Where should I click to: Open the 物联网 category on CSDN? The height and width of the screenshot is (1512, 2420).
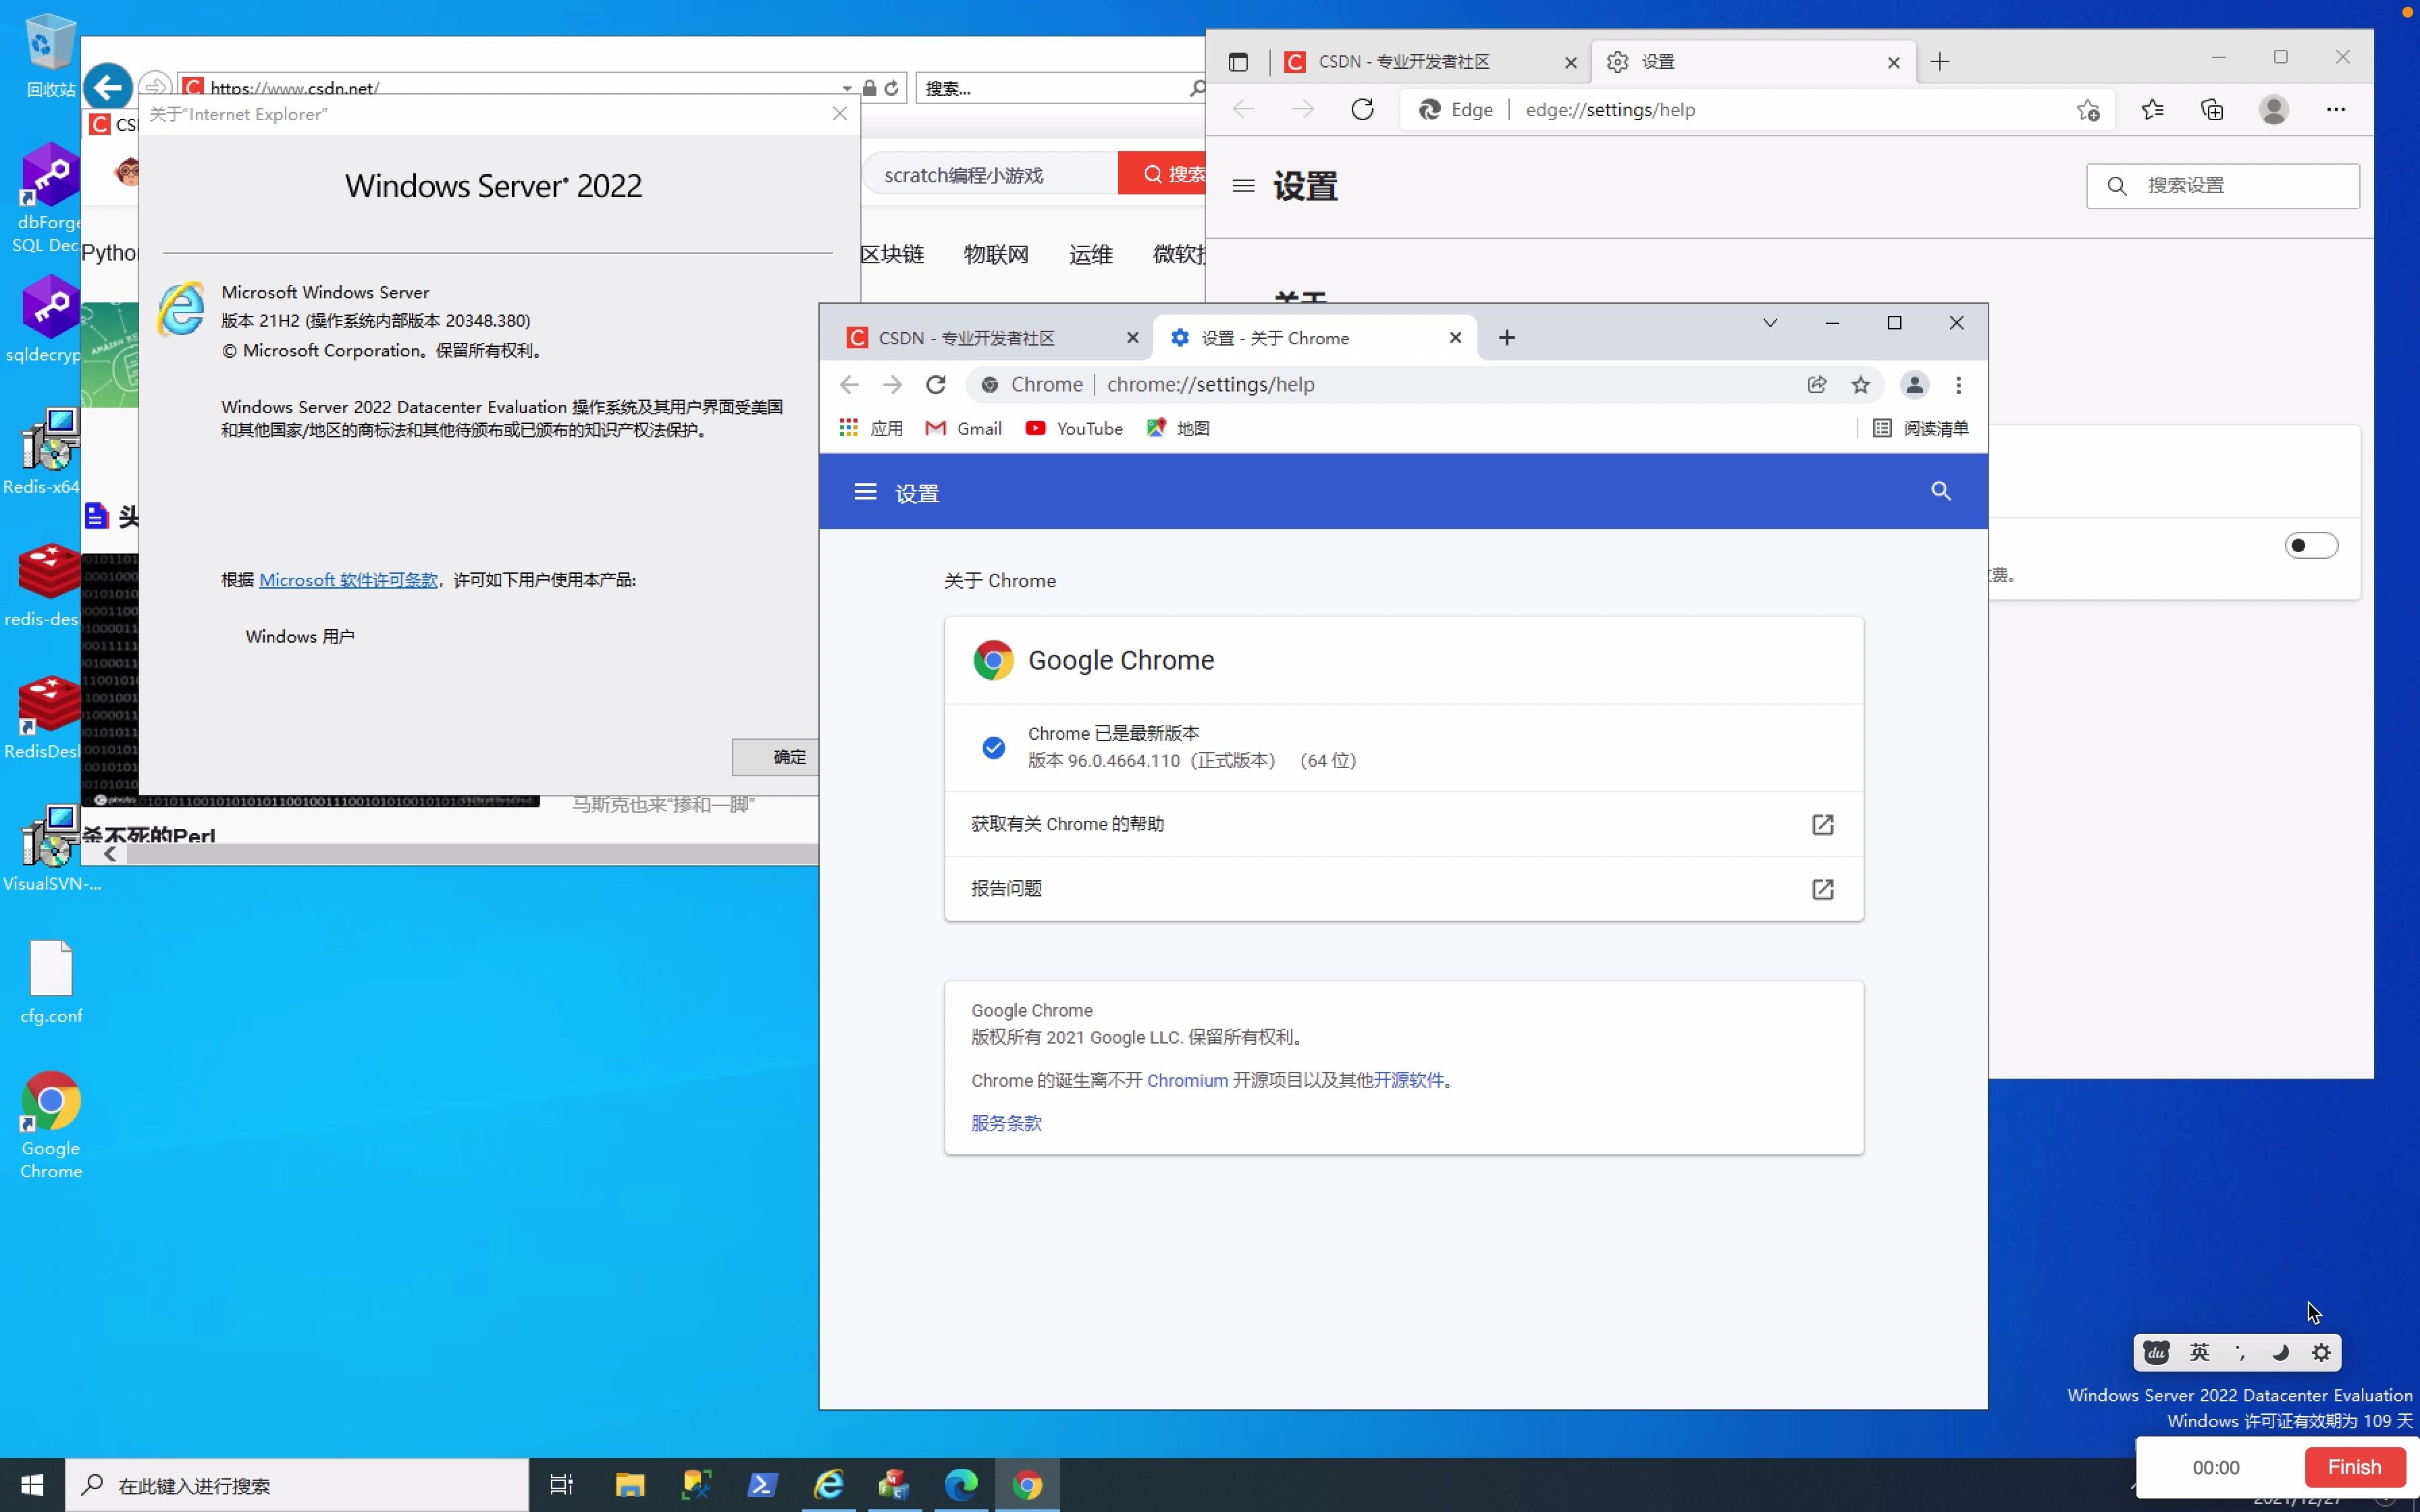click(995, 254)
